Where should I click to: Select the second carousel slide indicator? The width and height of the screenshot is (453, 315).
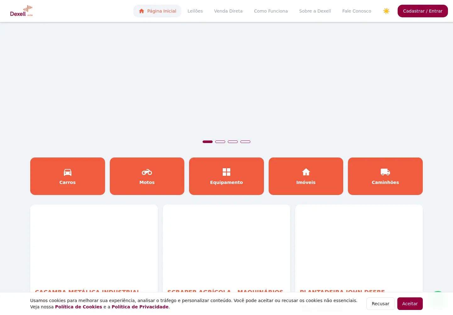pos(220,142)
